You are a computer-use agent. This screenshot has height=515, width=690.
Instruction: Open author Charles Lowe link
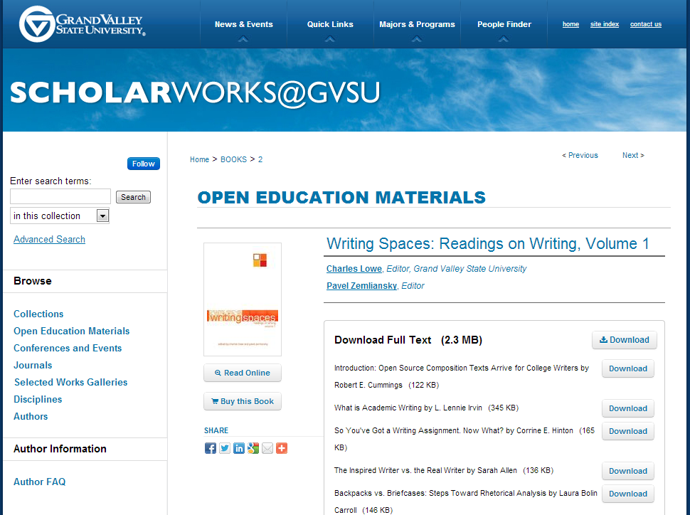(x=354, y=268)
